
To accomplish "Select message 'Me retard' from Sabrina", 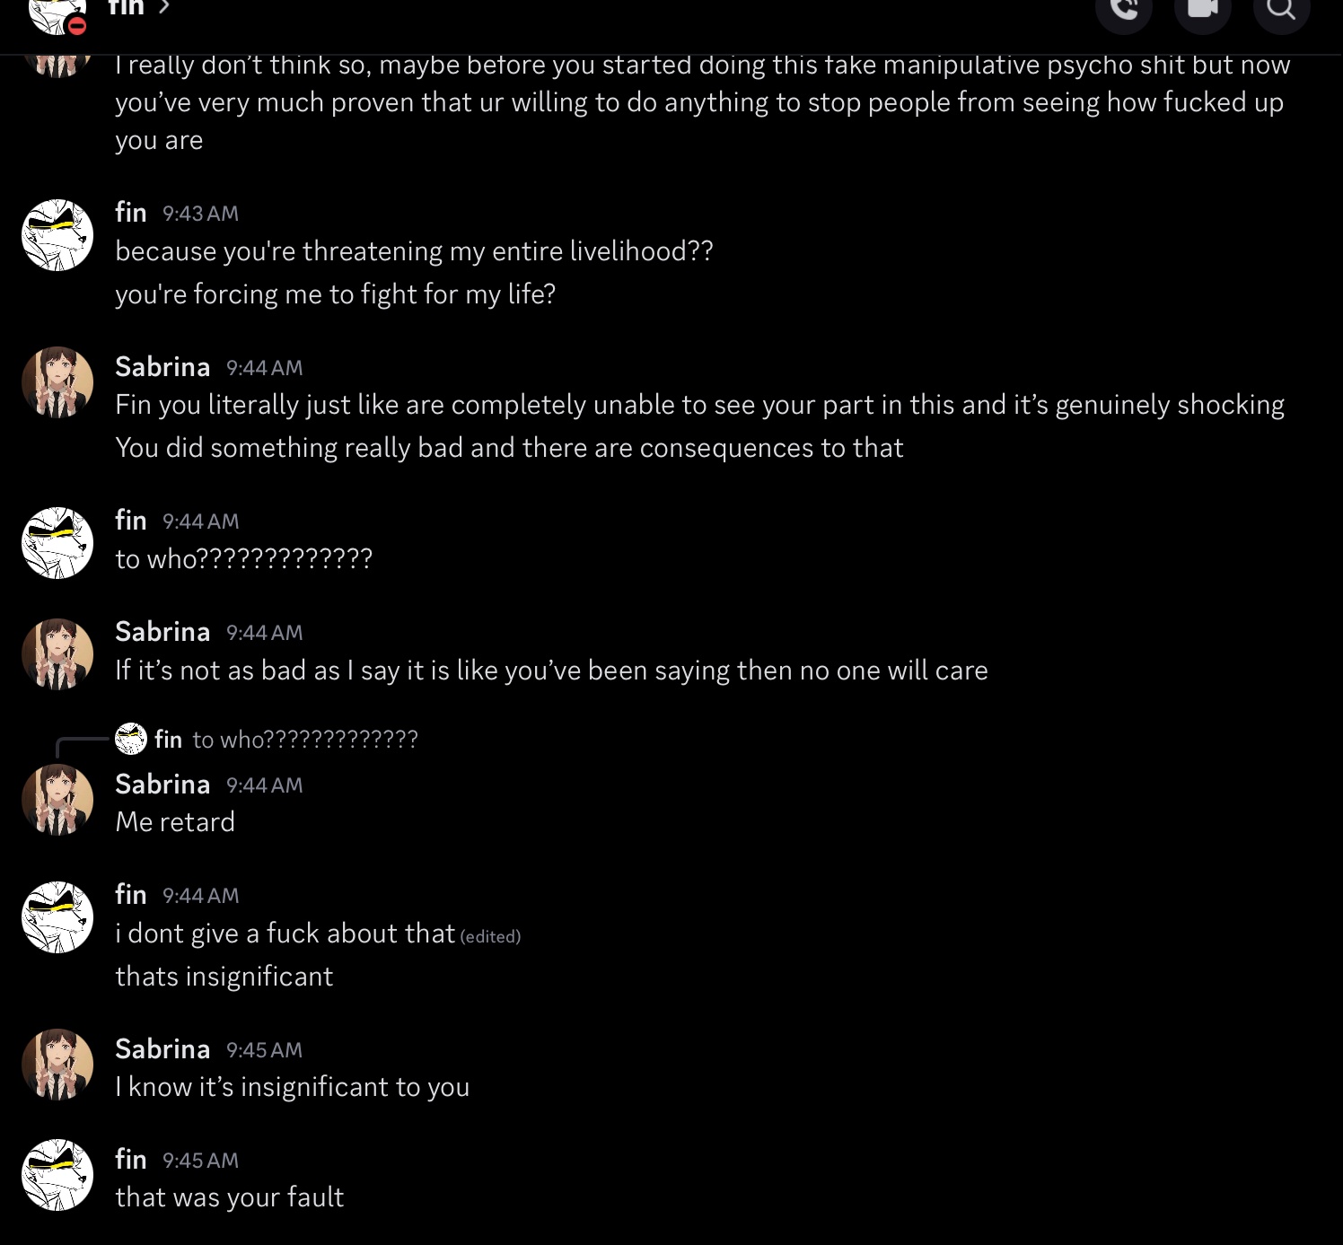I will [175, 822].
